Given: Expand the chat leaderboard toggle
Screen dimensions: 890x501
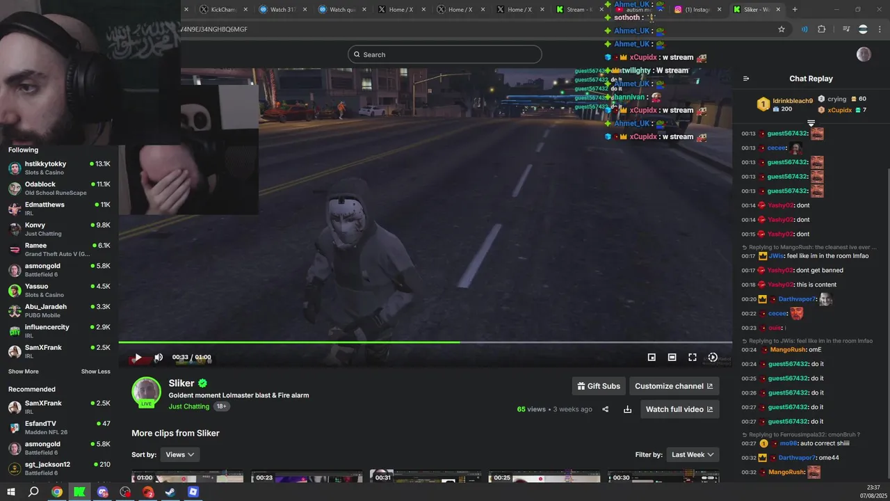Looking at the screenshot, I should pyautogui.click(x=811, y=123).
